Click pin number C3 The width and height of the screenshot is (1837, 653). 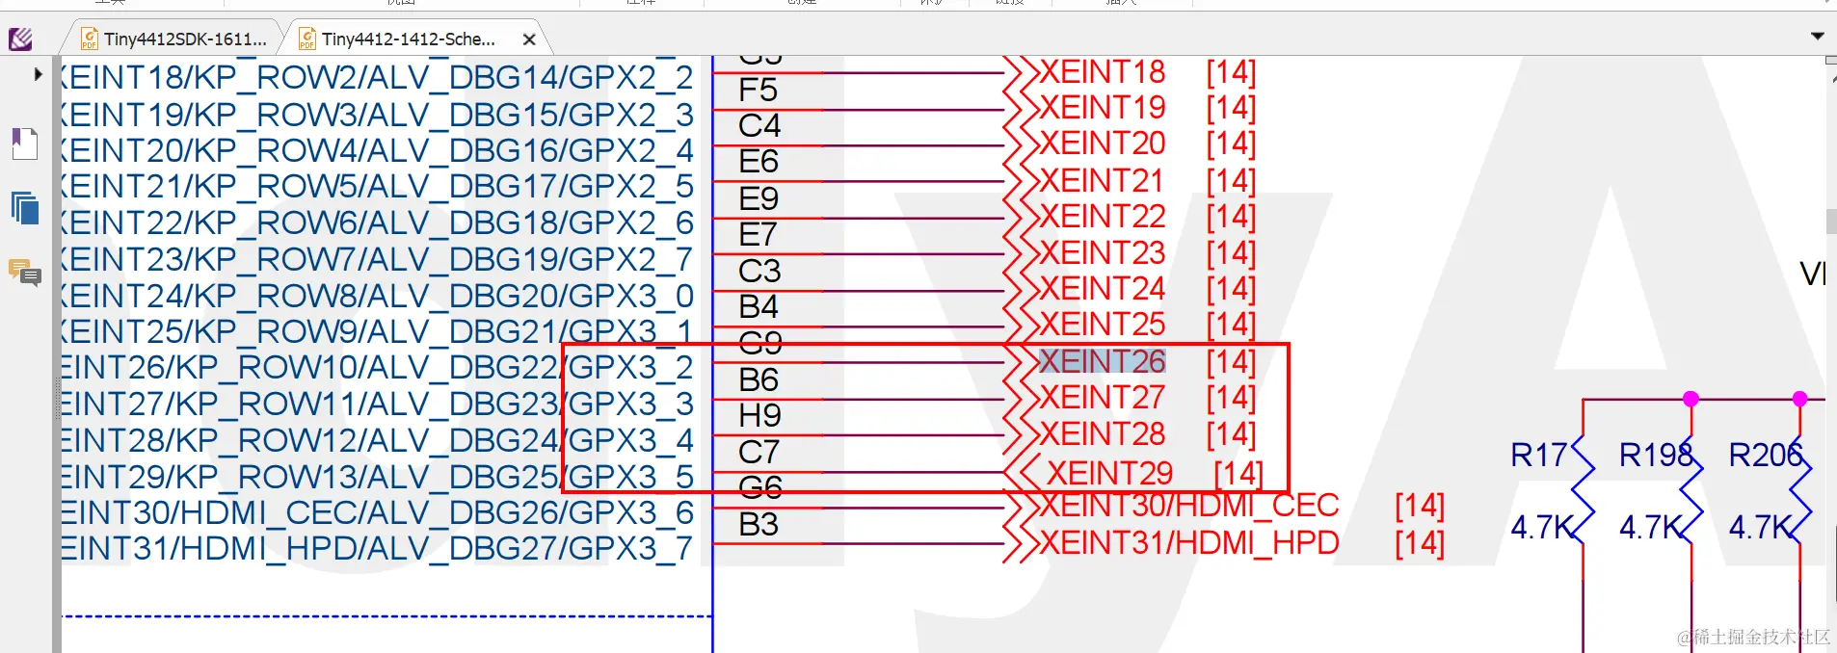pos(759,271)
